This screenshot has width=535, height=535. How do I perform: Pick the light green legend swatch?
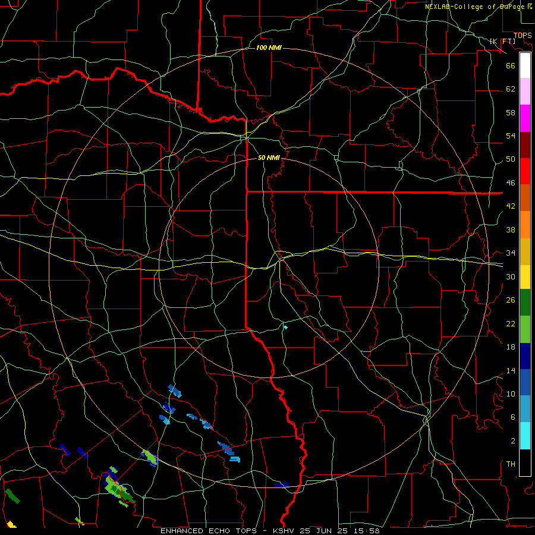[x=525, y=329]
